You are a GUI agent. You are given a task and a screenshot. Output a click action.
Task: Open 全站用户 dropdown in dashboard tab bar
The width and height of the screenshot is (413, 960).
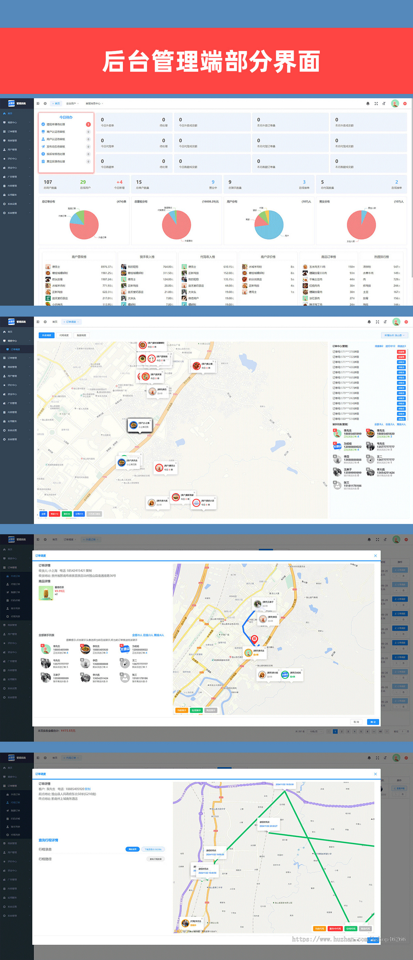(x=72, y=104)
